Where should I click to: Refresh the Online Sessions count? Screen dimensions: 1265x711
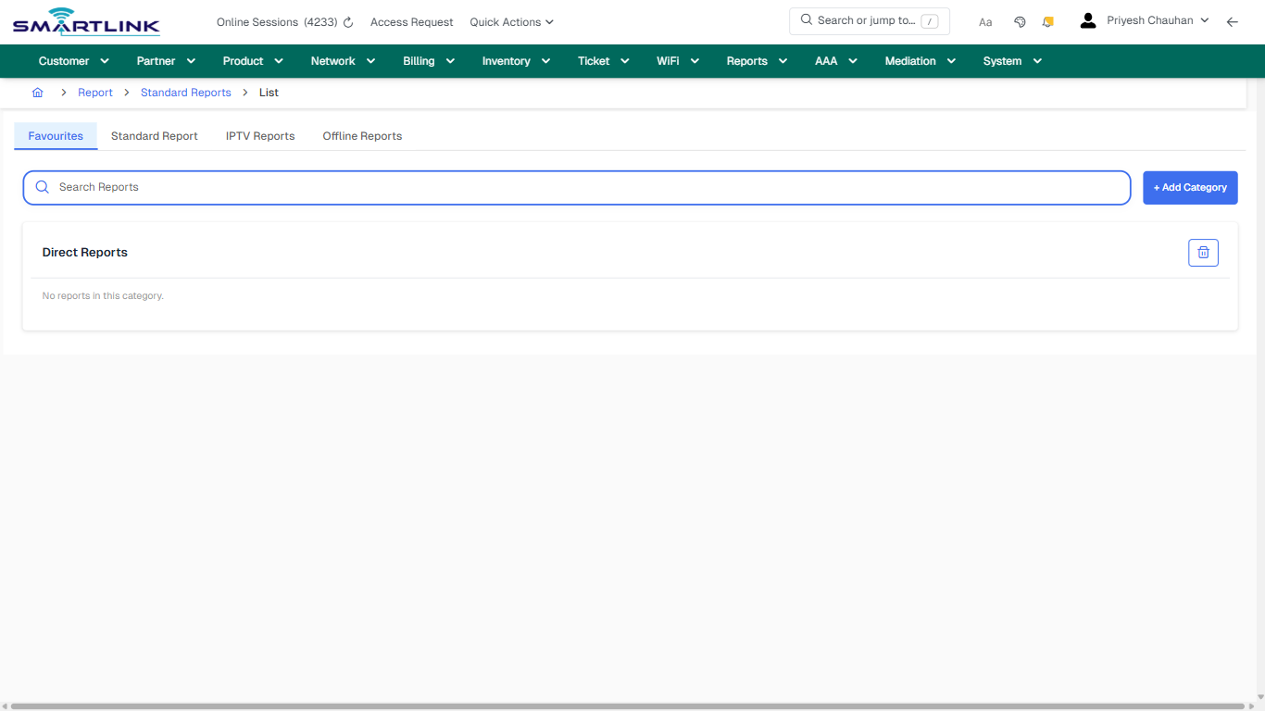point(346,21)
